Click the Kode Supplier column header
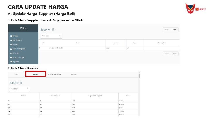Image resolution: width=211 pixels, height=119 pixels. (x=55, y=96)
